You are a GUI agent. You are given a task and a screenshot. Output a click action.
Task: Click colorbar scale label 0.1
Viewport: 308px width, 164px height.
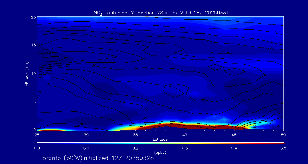click(86, 148)
